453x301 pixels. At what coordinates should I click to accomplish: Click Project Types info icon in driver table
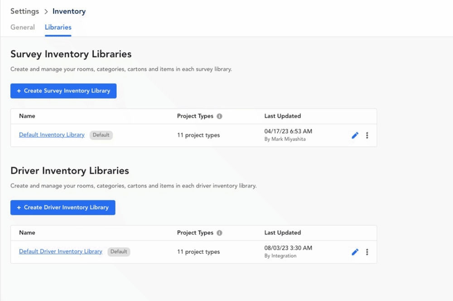(220, 233)
